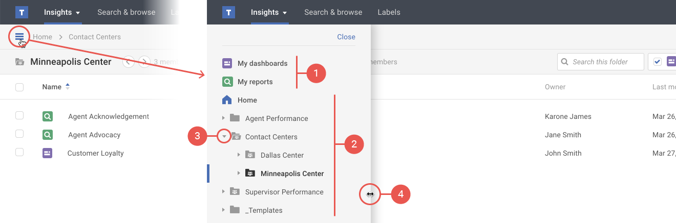
Task: Close the navigation panel via Close link
Action: click(x=346, y=37)
